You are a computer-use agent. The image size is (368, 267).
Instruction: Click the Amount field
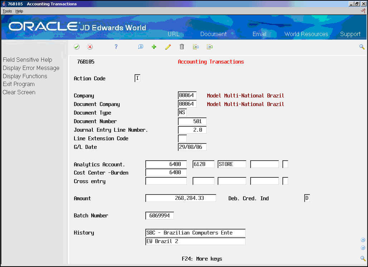pyautogui.click(x=180, y=198)
